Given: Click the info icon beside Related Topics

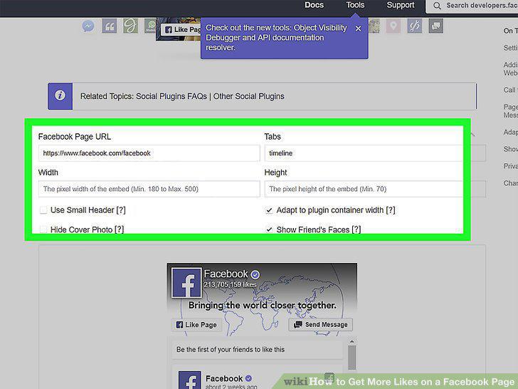Looking at the screenshot, I should [x=60, y=96].
